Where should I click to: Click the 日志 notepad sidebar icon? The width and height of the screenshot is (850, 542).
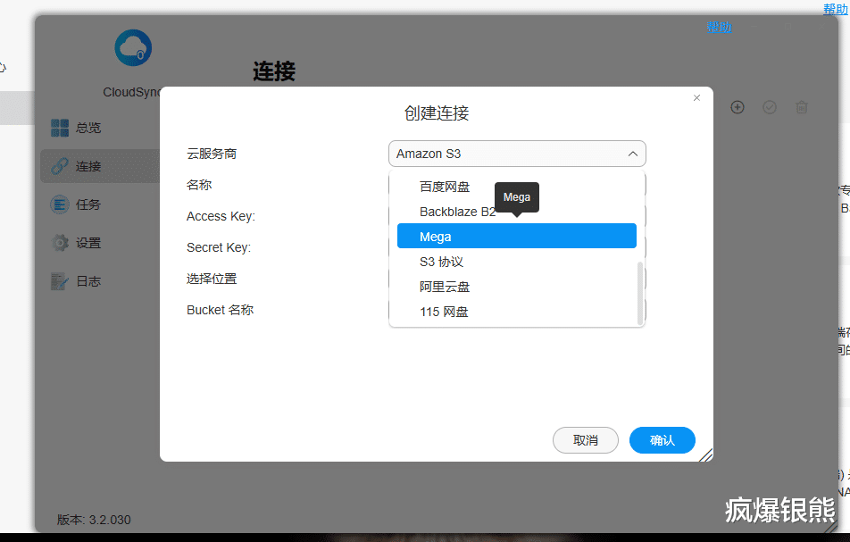[60, 281]
